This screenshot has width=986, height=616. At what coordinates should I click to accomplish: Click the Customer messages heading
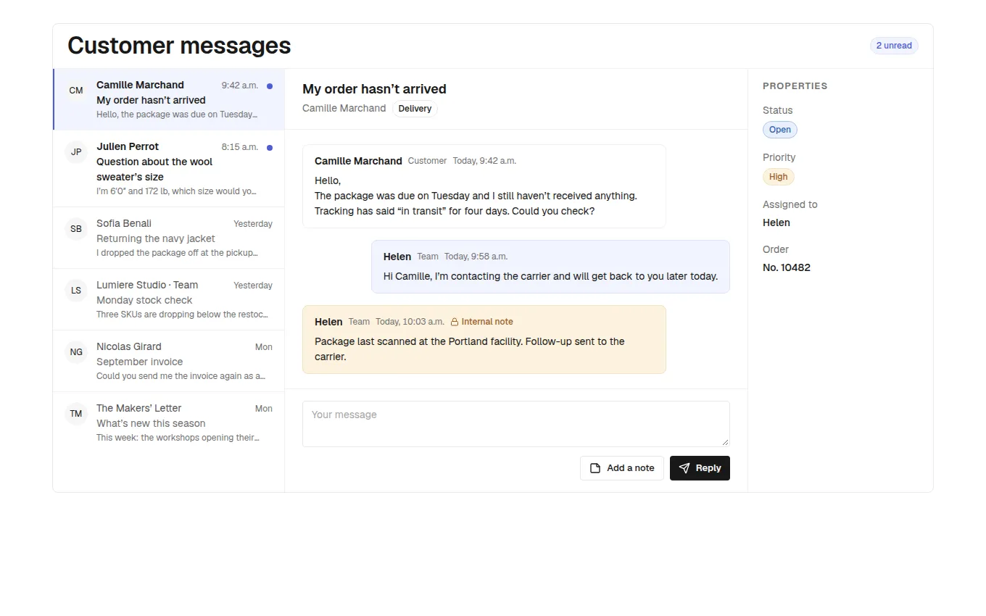click(179, 46)
